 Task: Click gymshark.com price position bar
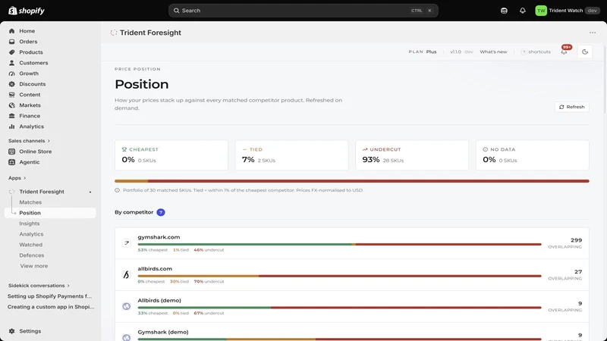pyautogui.click(x=339, y=244)
